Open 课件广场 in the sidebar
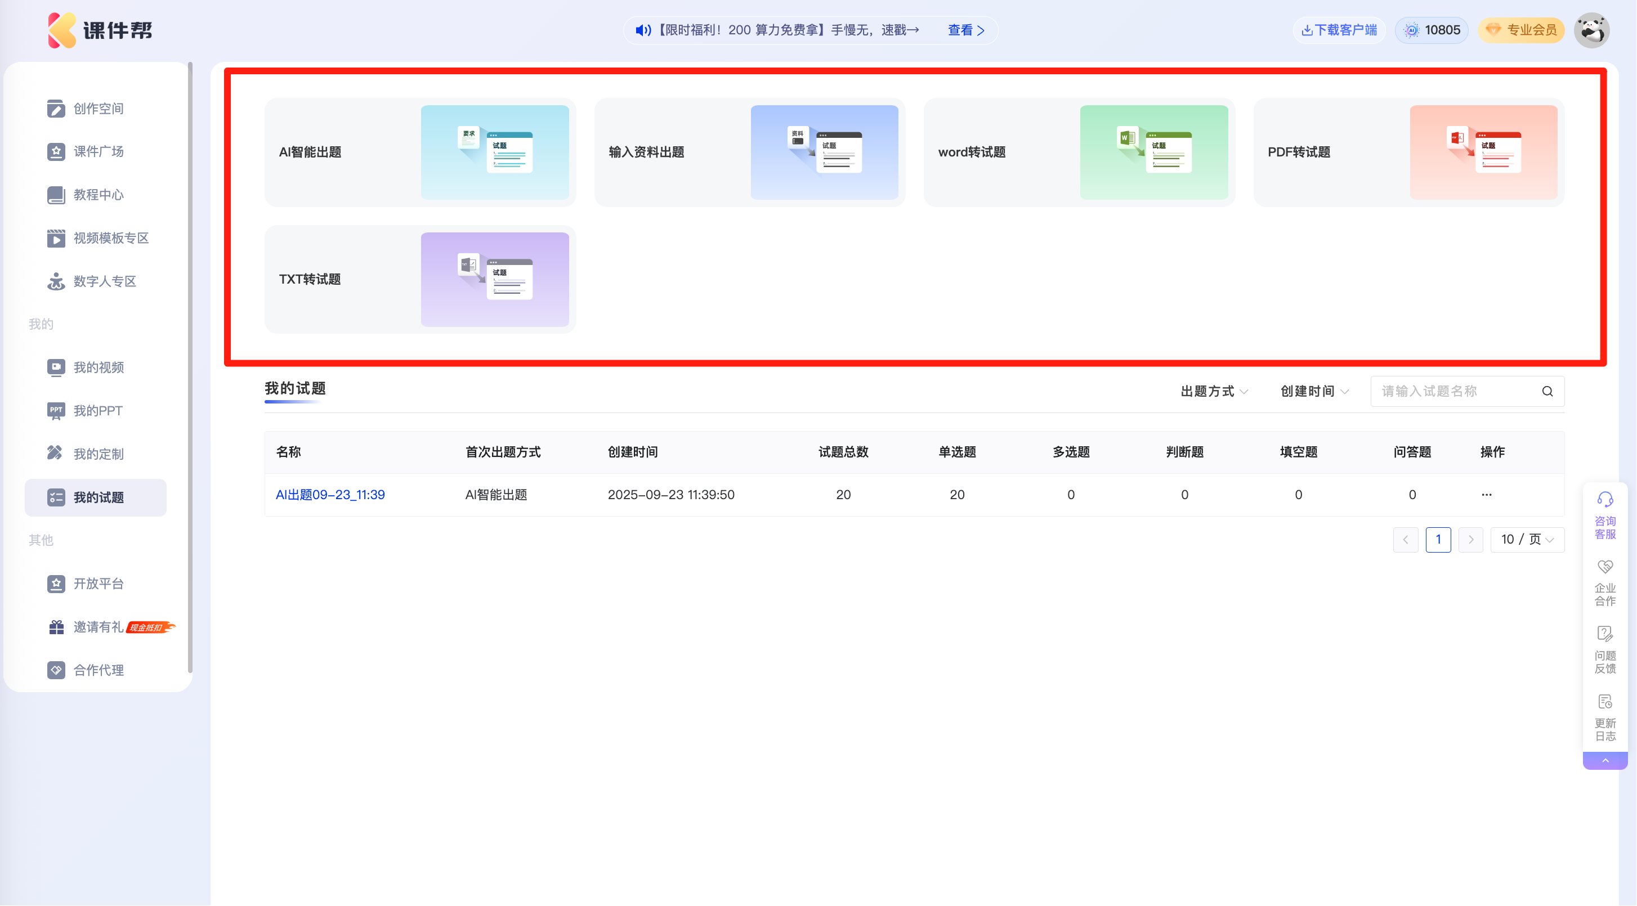Viewport: 1637px width, 906px height. coord(98,151)
